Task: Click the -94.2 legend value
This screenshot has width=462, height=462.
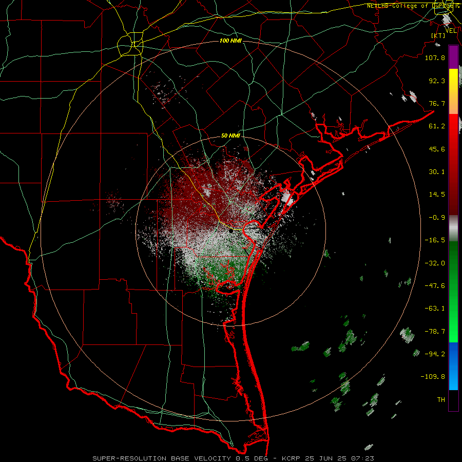Action: click(x=435, y=354)
